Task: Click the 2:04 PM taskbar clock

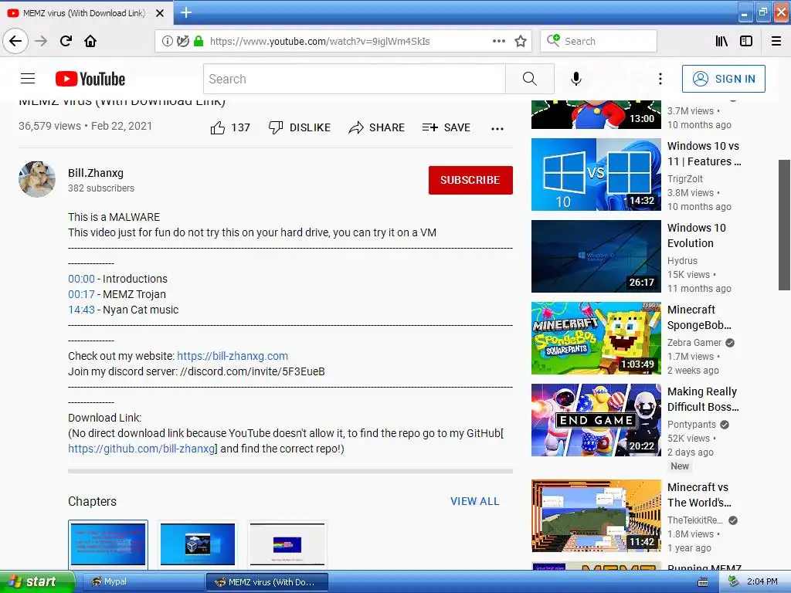Action: [762, 582]
